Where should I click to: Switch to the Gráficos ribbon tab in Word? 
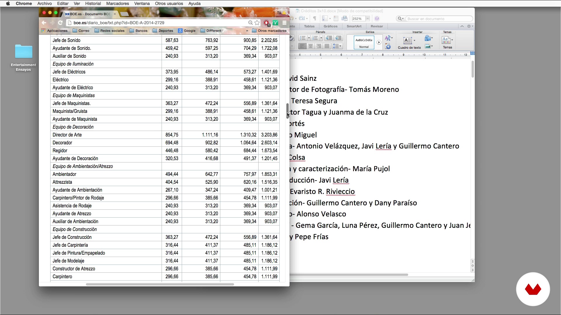click(330, 26)
